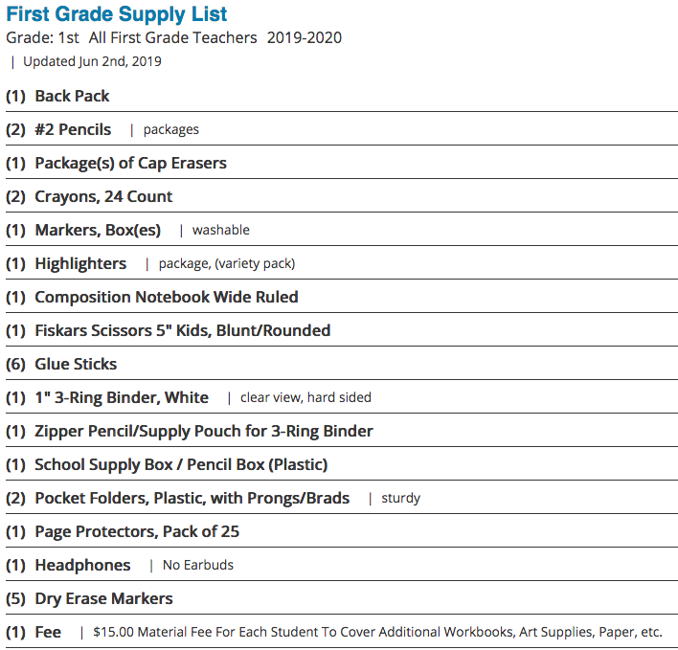The width and height of the screenshot is (678, 650).
Task: Click the Updated Jun 2nd, 2019 text
Action: [92, 61]
